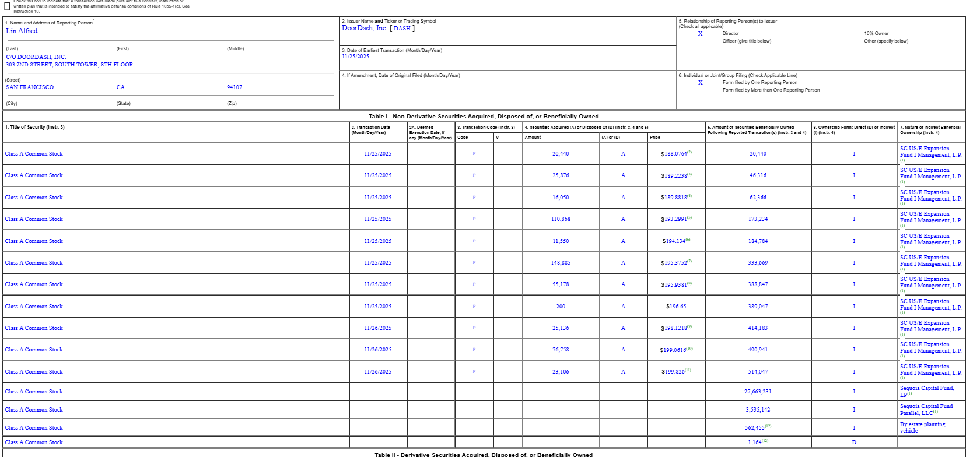Select the state value CA
The height and width of the screenshot is (457, 966).
(x=121, y=87)
